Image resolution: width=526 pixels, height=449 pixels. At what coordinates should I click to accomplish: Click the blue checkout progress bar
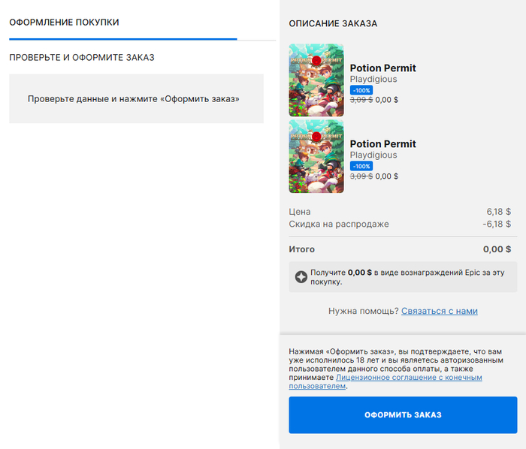[122, 38]
